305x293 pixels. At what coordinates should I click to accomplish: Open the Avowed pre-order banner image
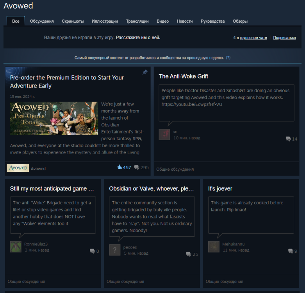(x=54, y=118)
